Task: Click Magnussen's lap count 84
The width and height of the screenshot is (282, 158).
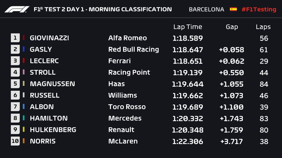Action: tap(264, 84)
